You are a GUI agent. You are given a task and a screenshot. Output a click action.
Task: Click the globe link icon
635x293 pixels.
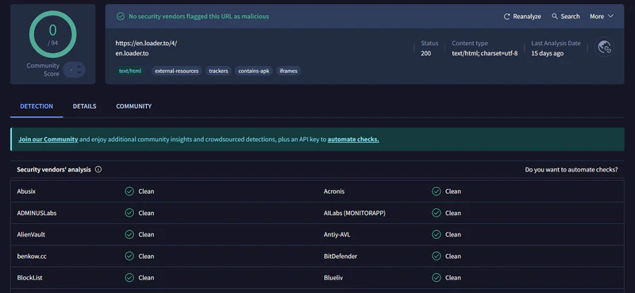tap(604, 47)
